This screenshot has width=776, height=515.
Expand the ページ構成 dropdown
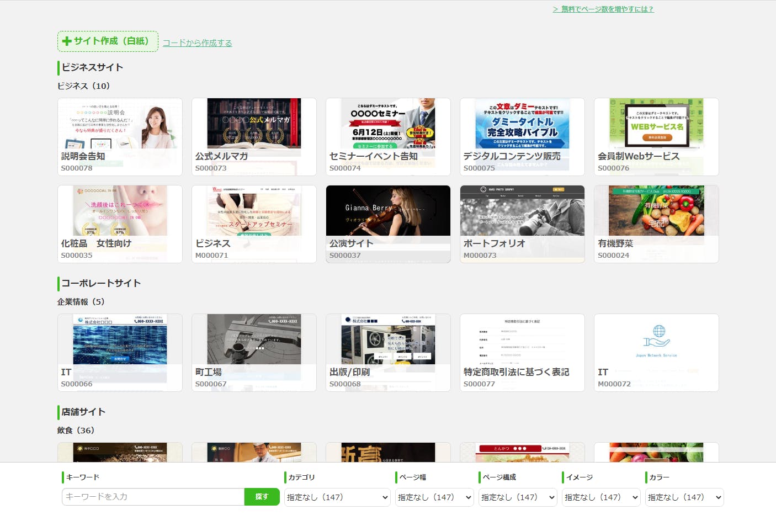(518, 497)
